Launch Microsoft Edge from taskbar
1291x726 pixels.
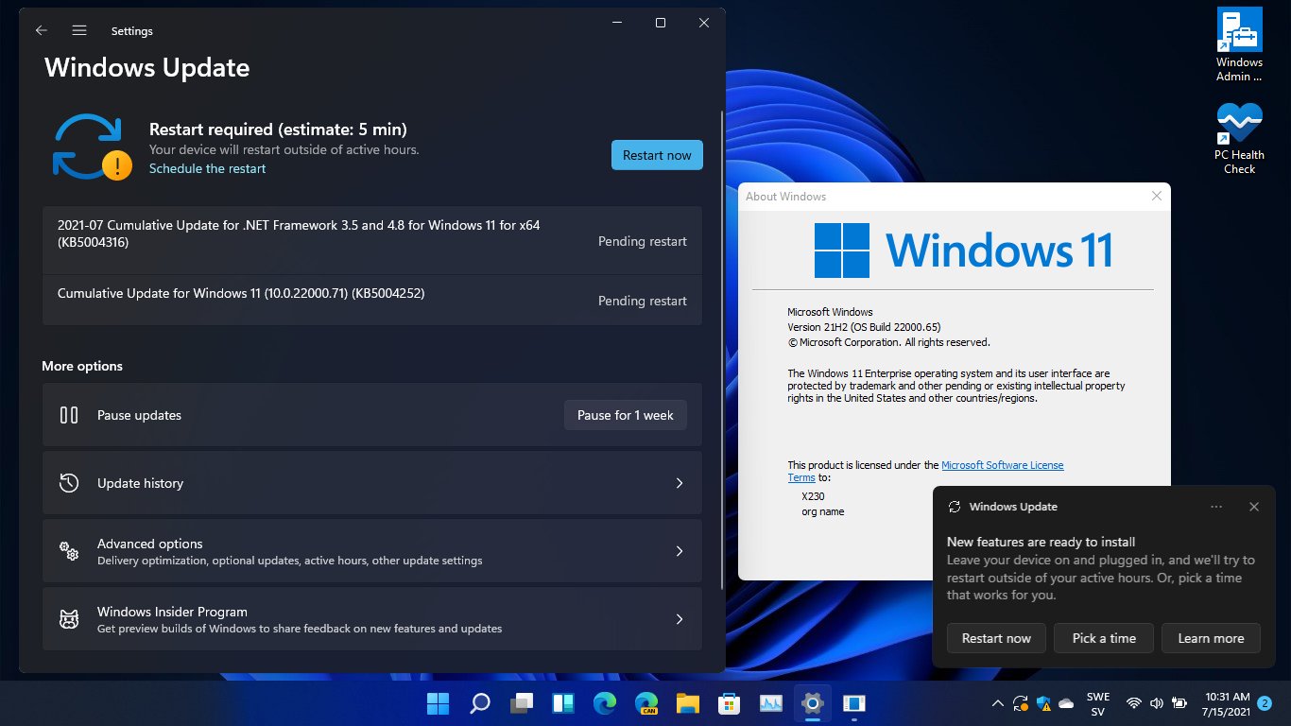605,703
